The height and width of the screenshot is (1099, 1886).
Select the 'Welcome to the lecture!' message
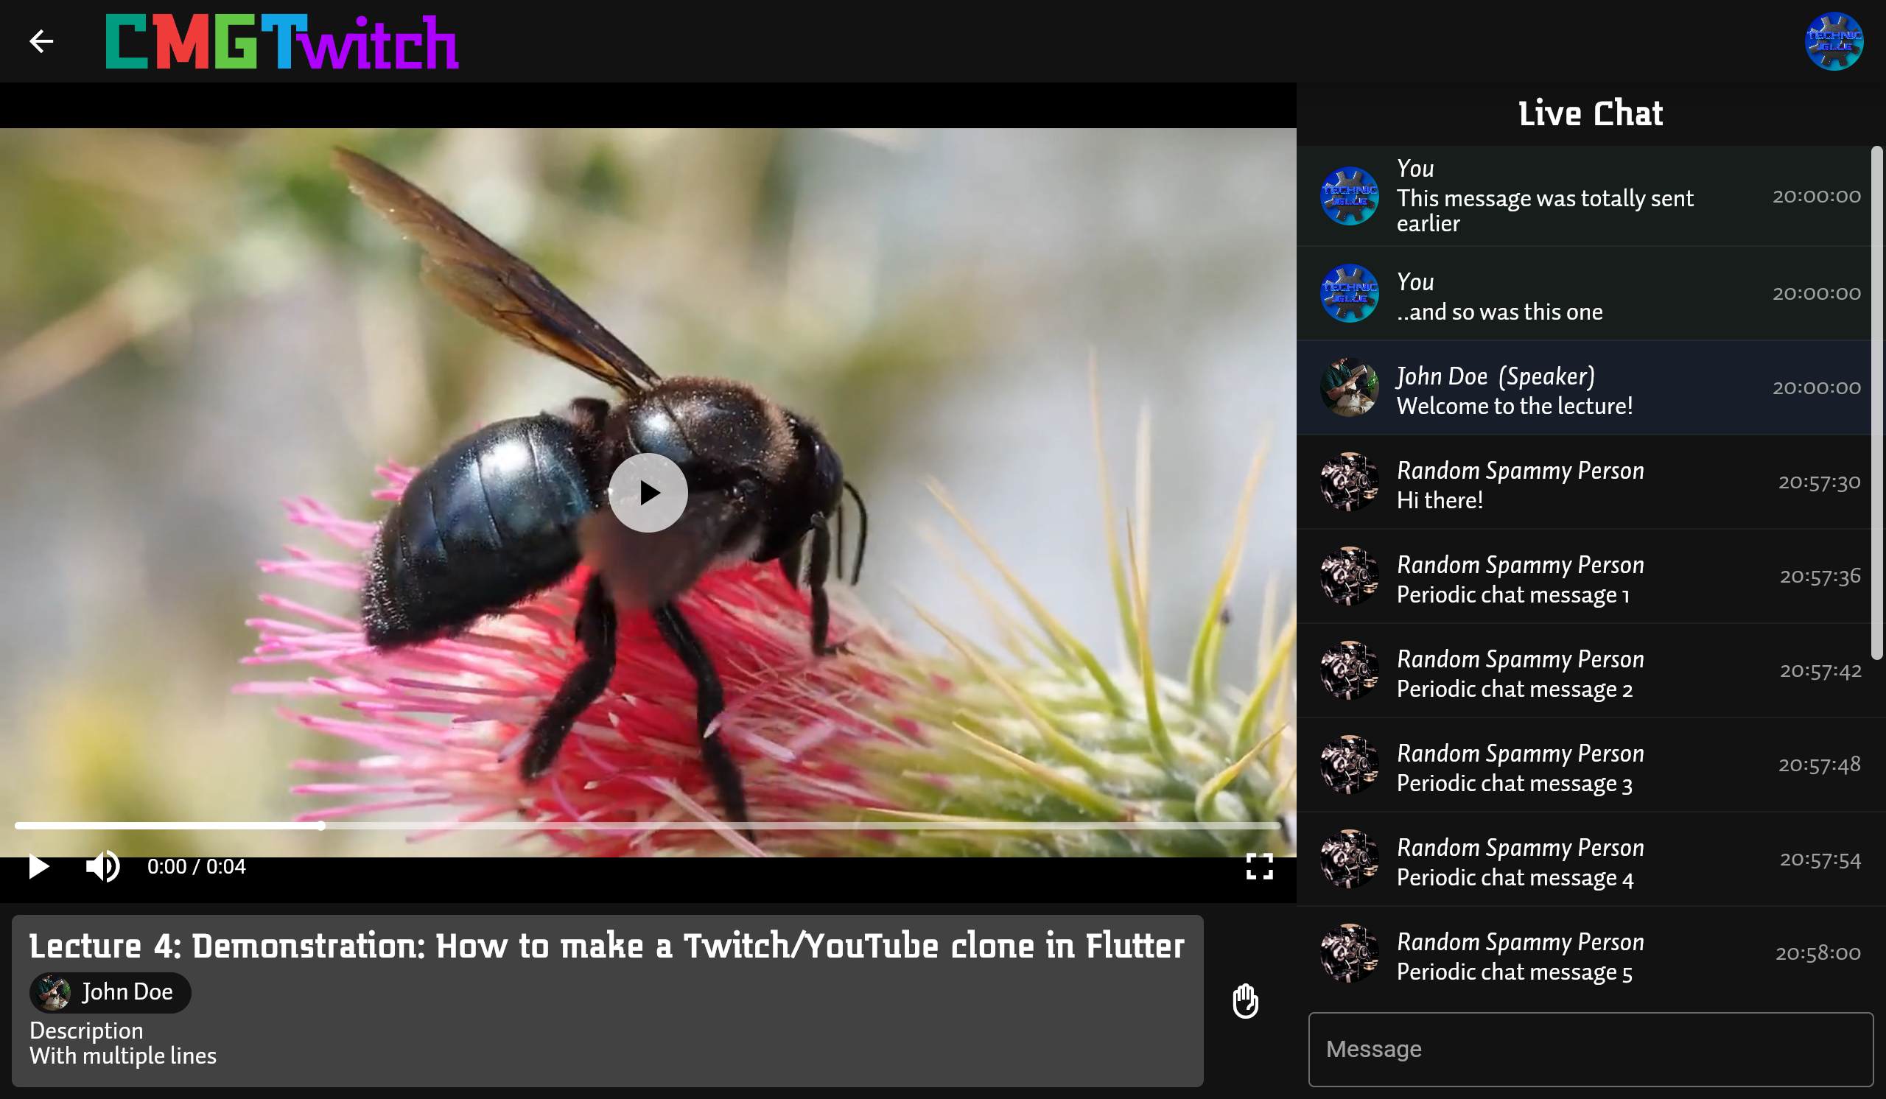click(x=1513, y=407)
